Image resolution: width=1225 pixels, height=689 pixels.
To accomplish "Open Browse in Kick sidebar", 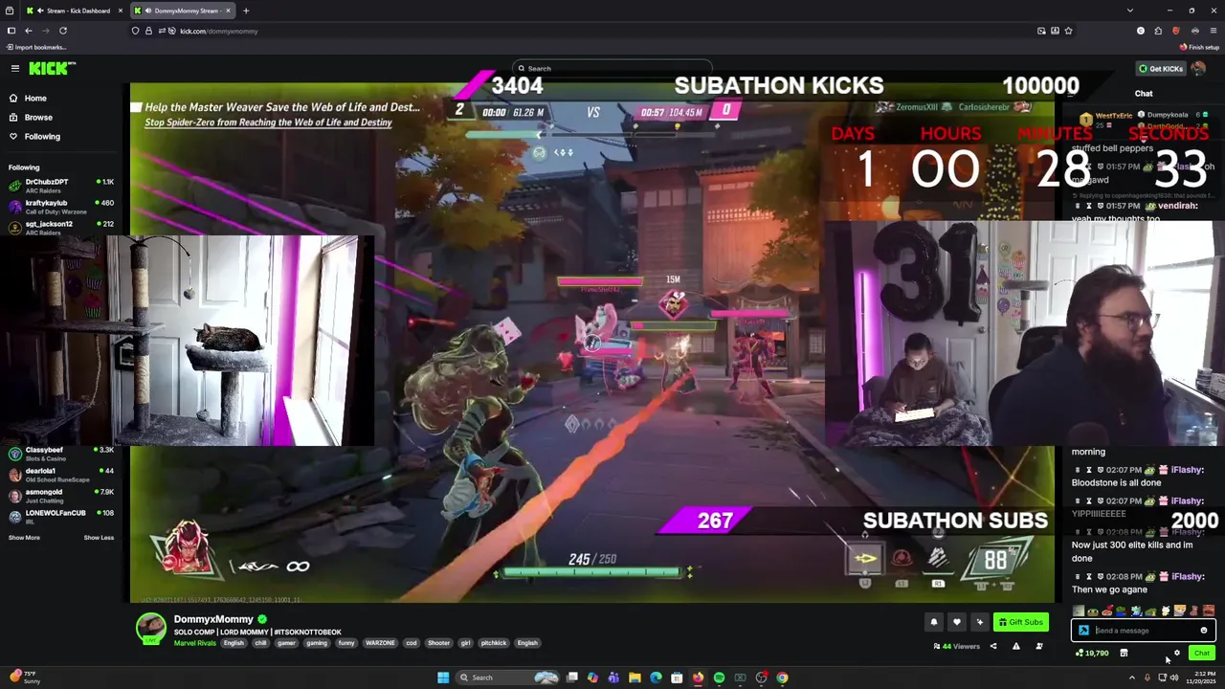I will click(38, 117).
